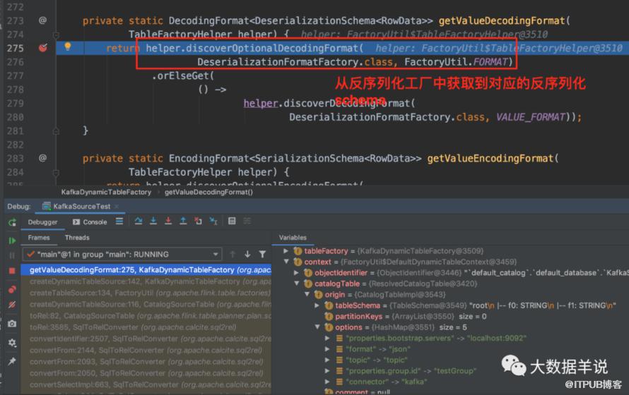Toggle the breakpoint on line 275
This screenshot has width=629, height=395.
click(x=43, y=48)
